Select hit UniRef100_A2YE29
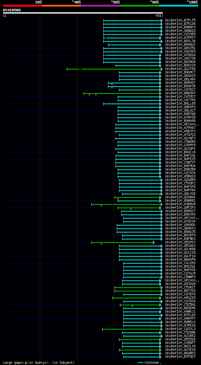 pyautogui.click(x=180, y=350)
